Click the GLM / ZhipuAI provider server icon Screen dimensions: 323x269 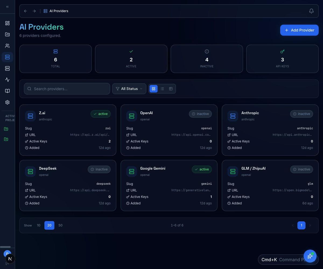click(233, 172)
